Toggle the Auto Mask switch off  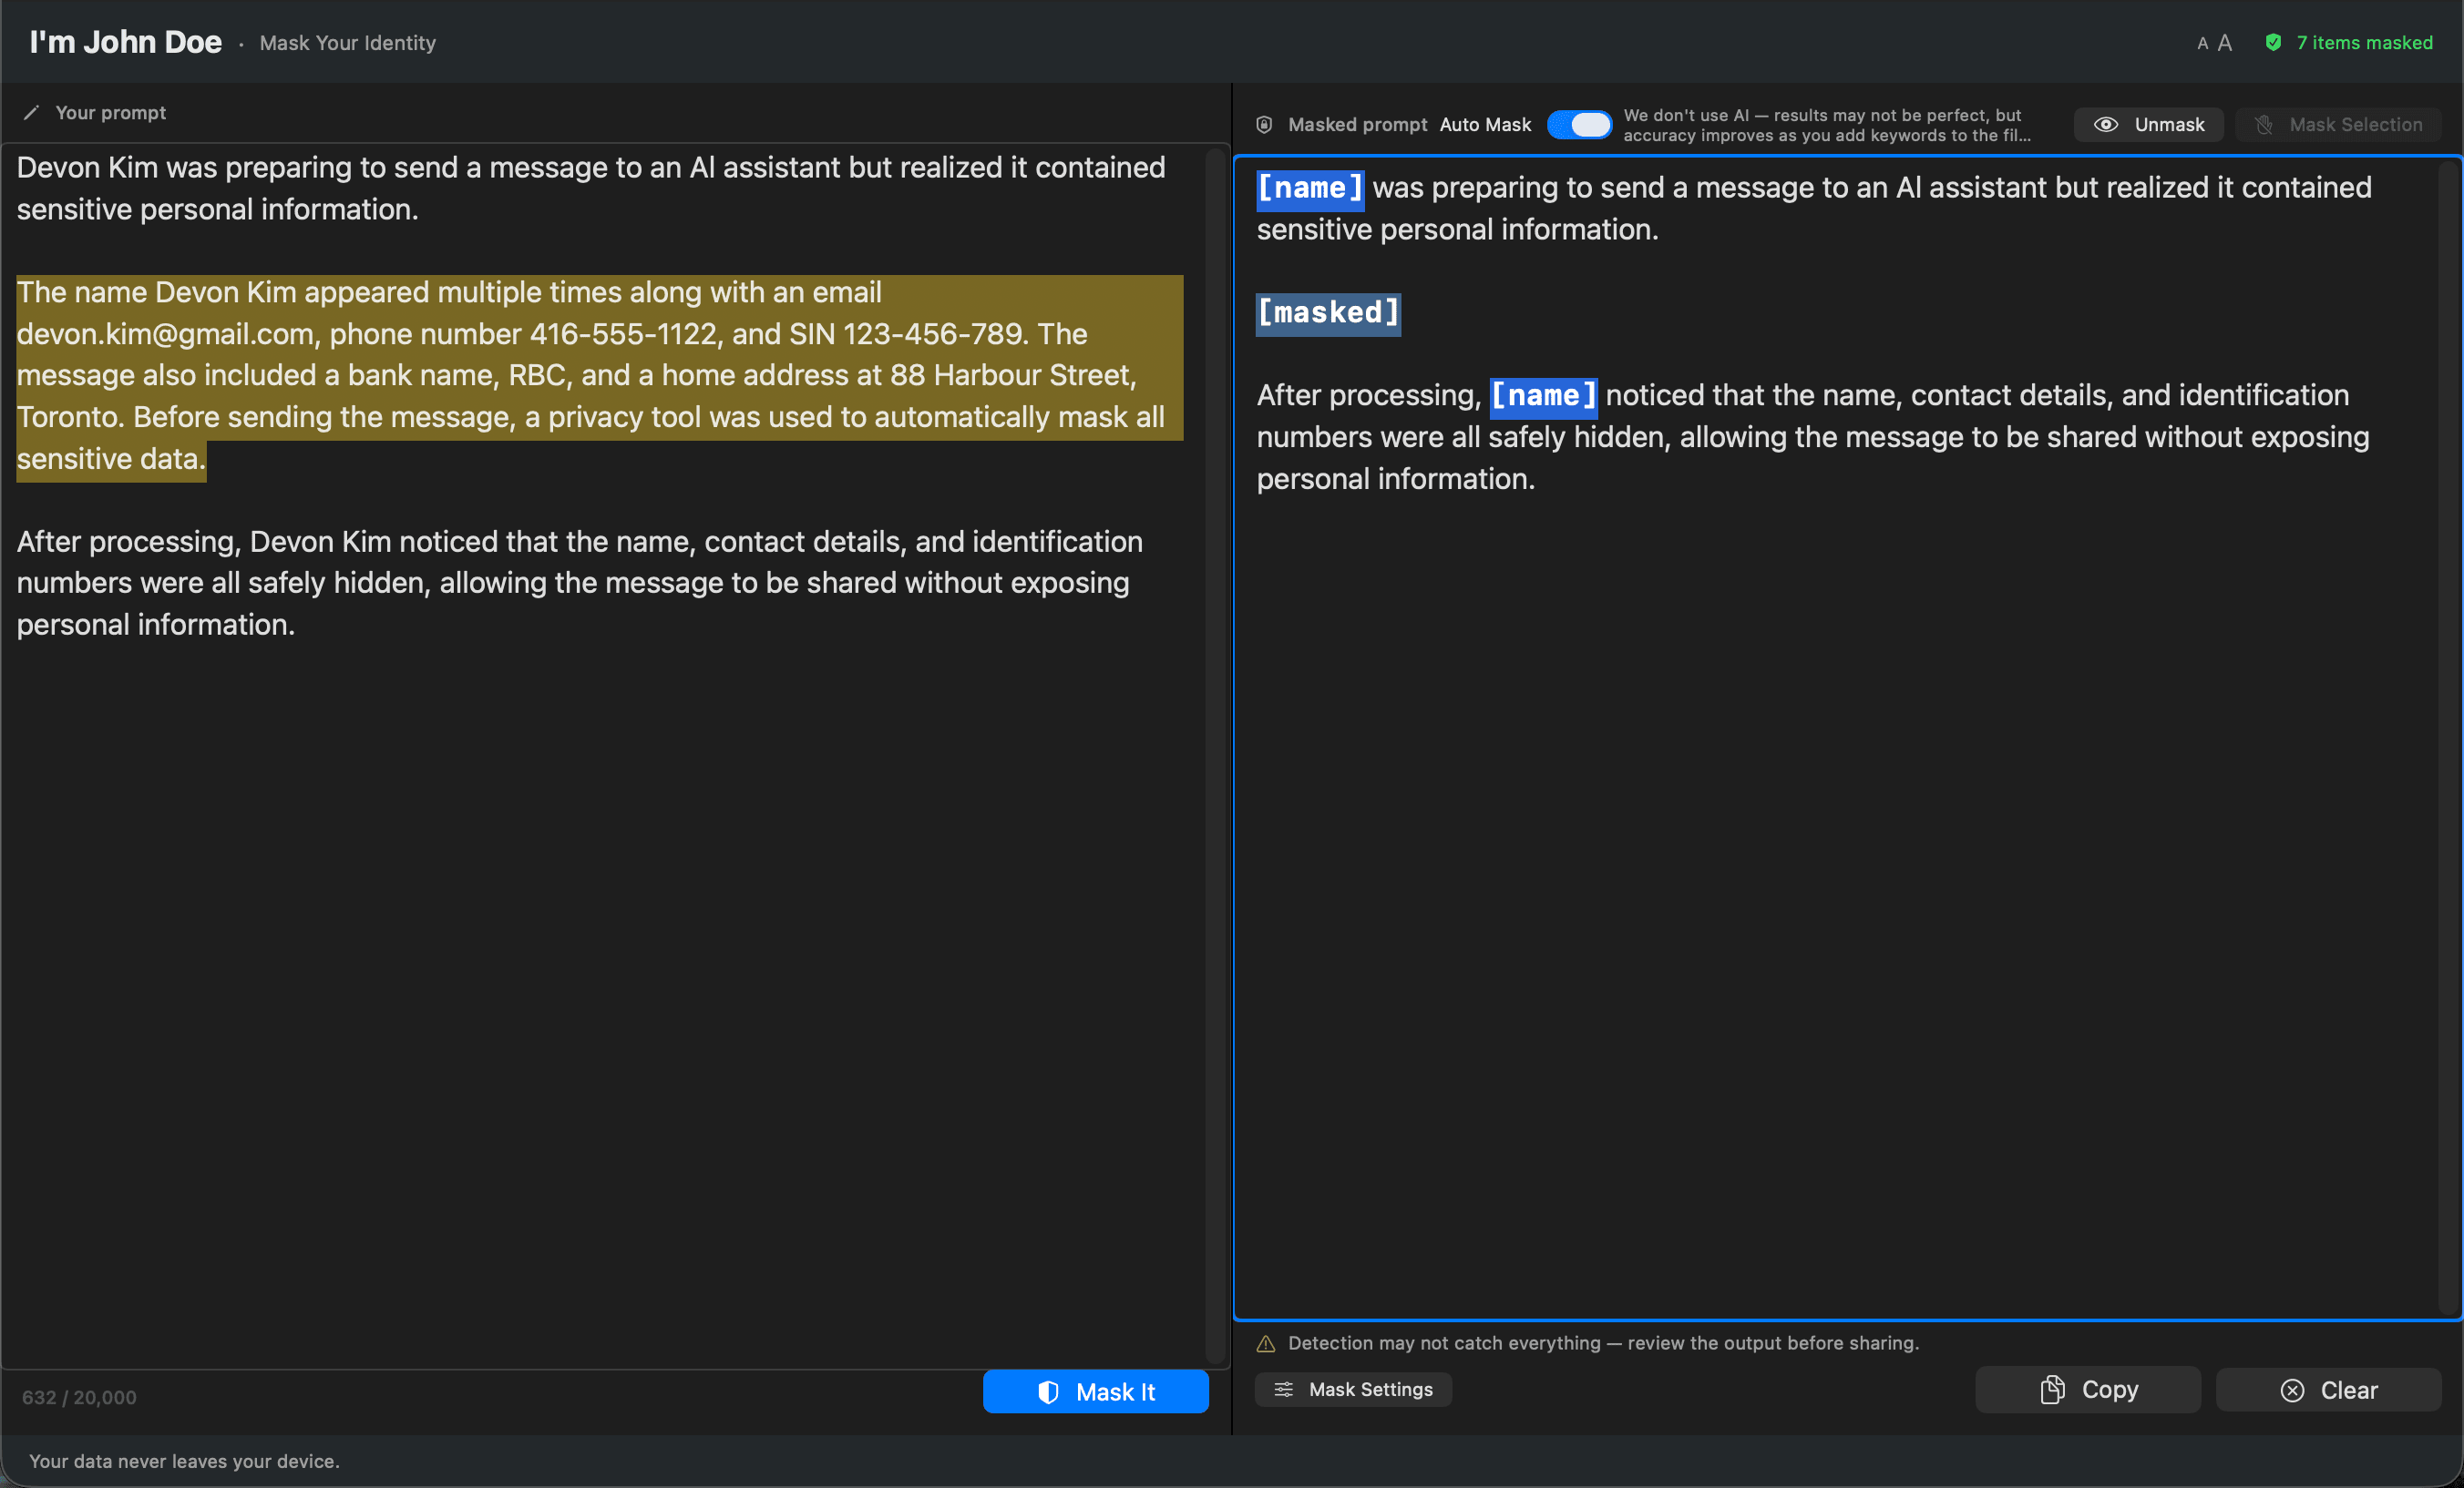coord(1580,124)
